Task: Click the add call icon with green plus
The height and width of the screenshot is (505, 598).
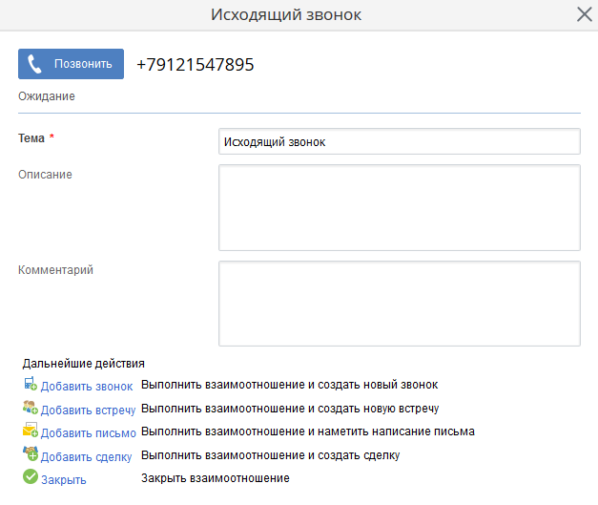Action: coord(30,385)
